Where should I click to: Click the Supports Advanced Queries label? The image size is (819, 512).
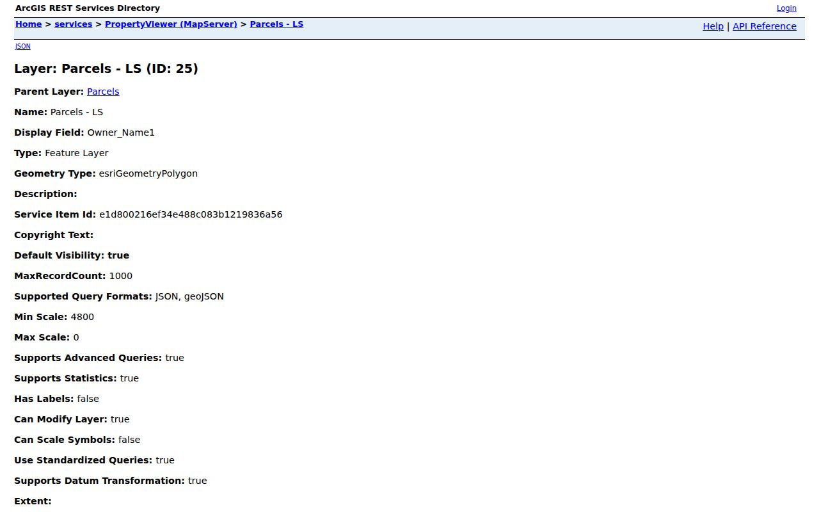coord(88,358)
